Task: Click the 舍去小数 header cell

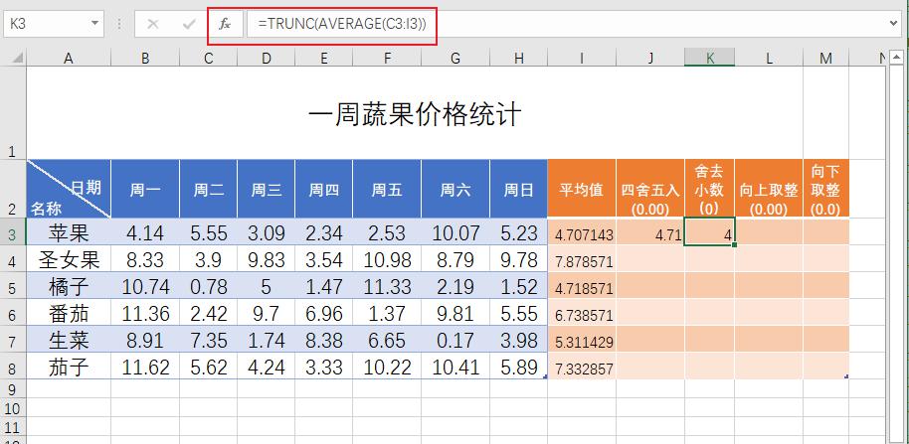Action: pos(709,189)
